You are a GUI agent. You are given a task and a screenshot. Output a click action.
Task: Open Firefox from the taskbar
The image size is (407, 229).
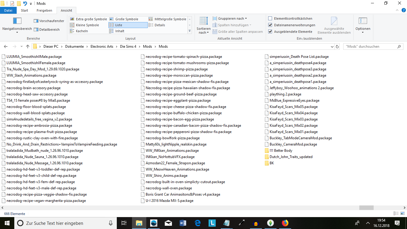tap(285, 223)
